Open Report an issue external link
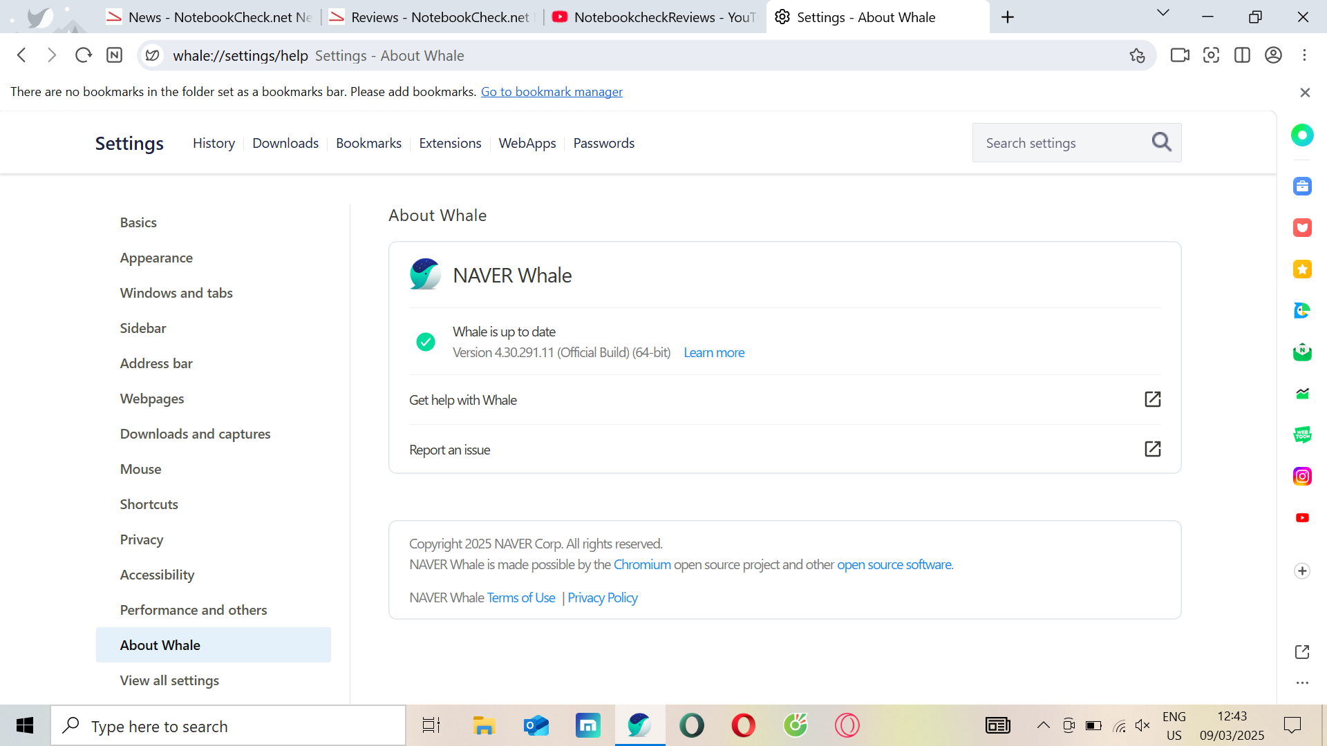The height and width of the screenshot is (746, 1327). click(1152, 449)
